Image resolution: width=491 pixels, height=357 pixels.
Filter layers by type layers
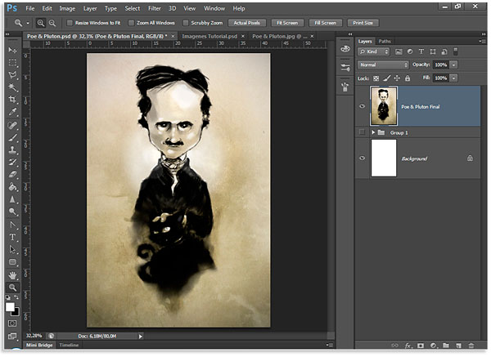[421, 51]
